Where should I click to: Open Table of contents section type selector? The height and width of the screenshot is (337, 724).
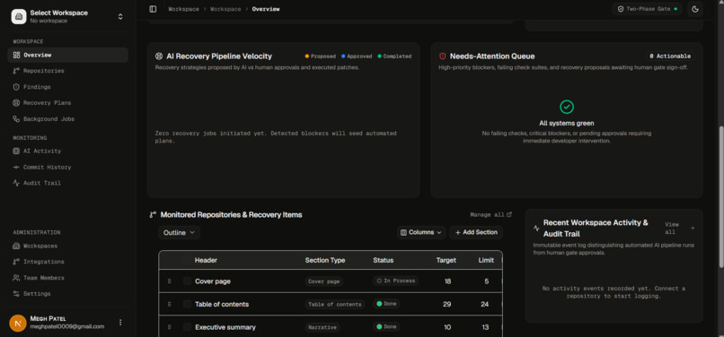(x=335, y=304)
